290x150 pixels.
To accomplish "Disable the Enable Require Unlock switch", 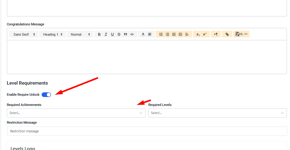I will pyautogui.click(x=46, y=95).
